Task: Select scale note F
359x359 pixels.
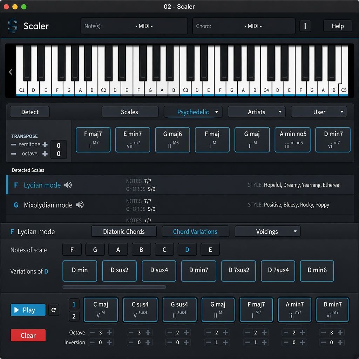Action: click(x=72, y=249)
